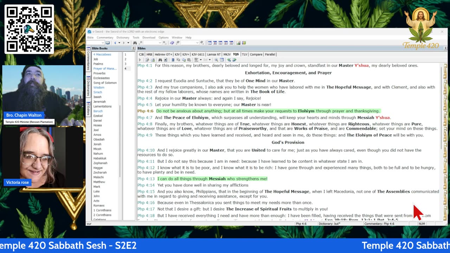This screenshot has height=253, width=450.
Task: Maximize the Dictionary pane with the D icon
Action: 226,43
